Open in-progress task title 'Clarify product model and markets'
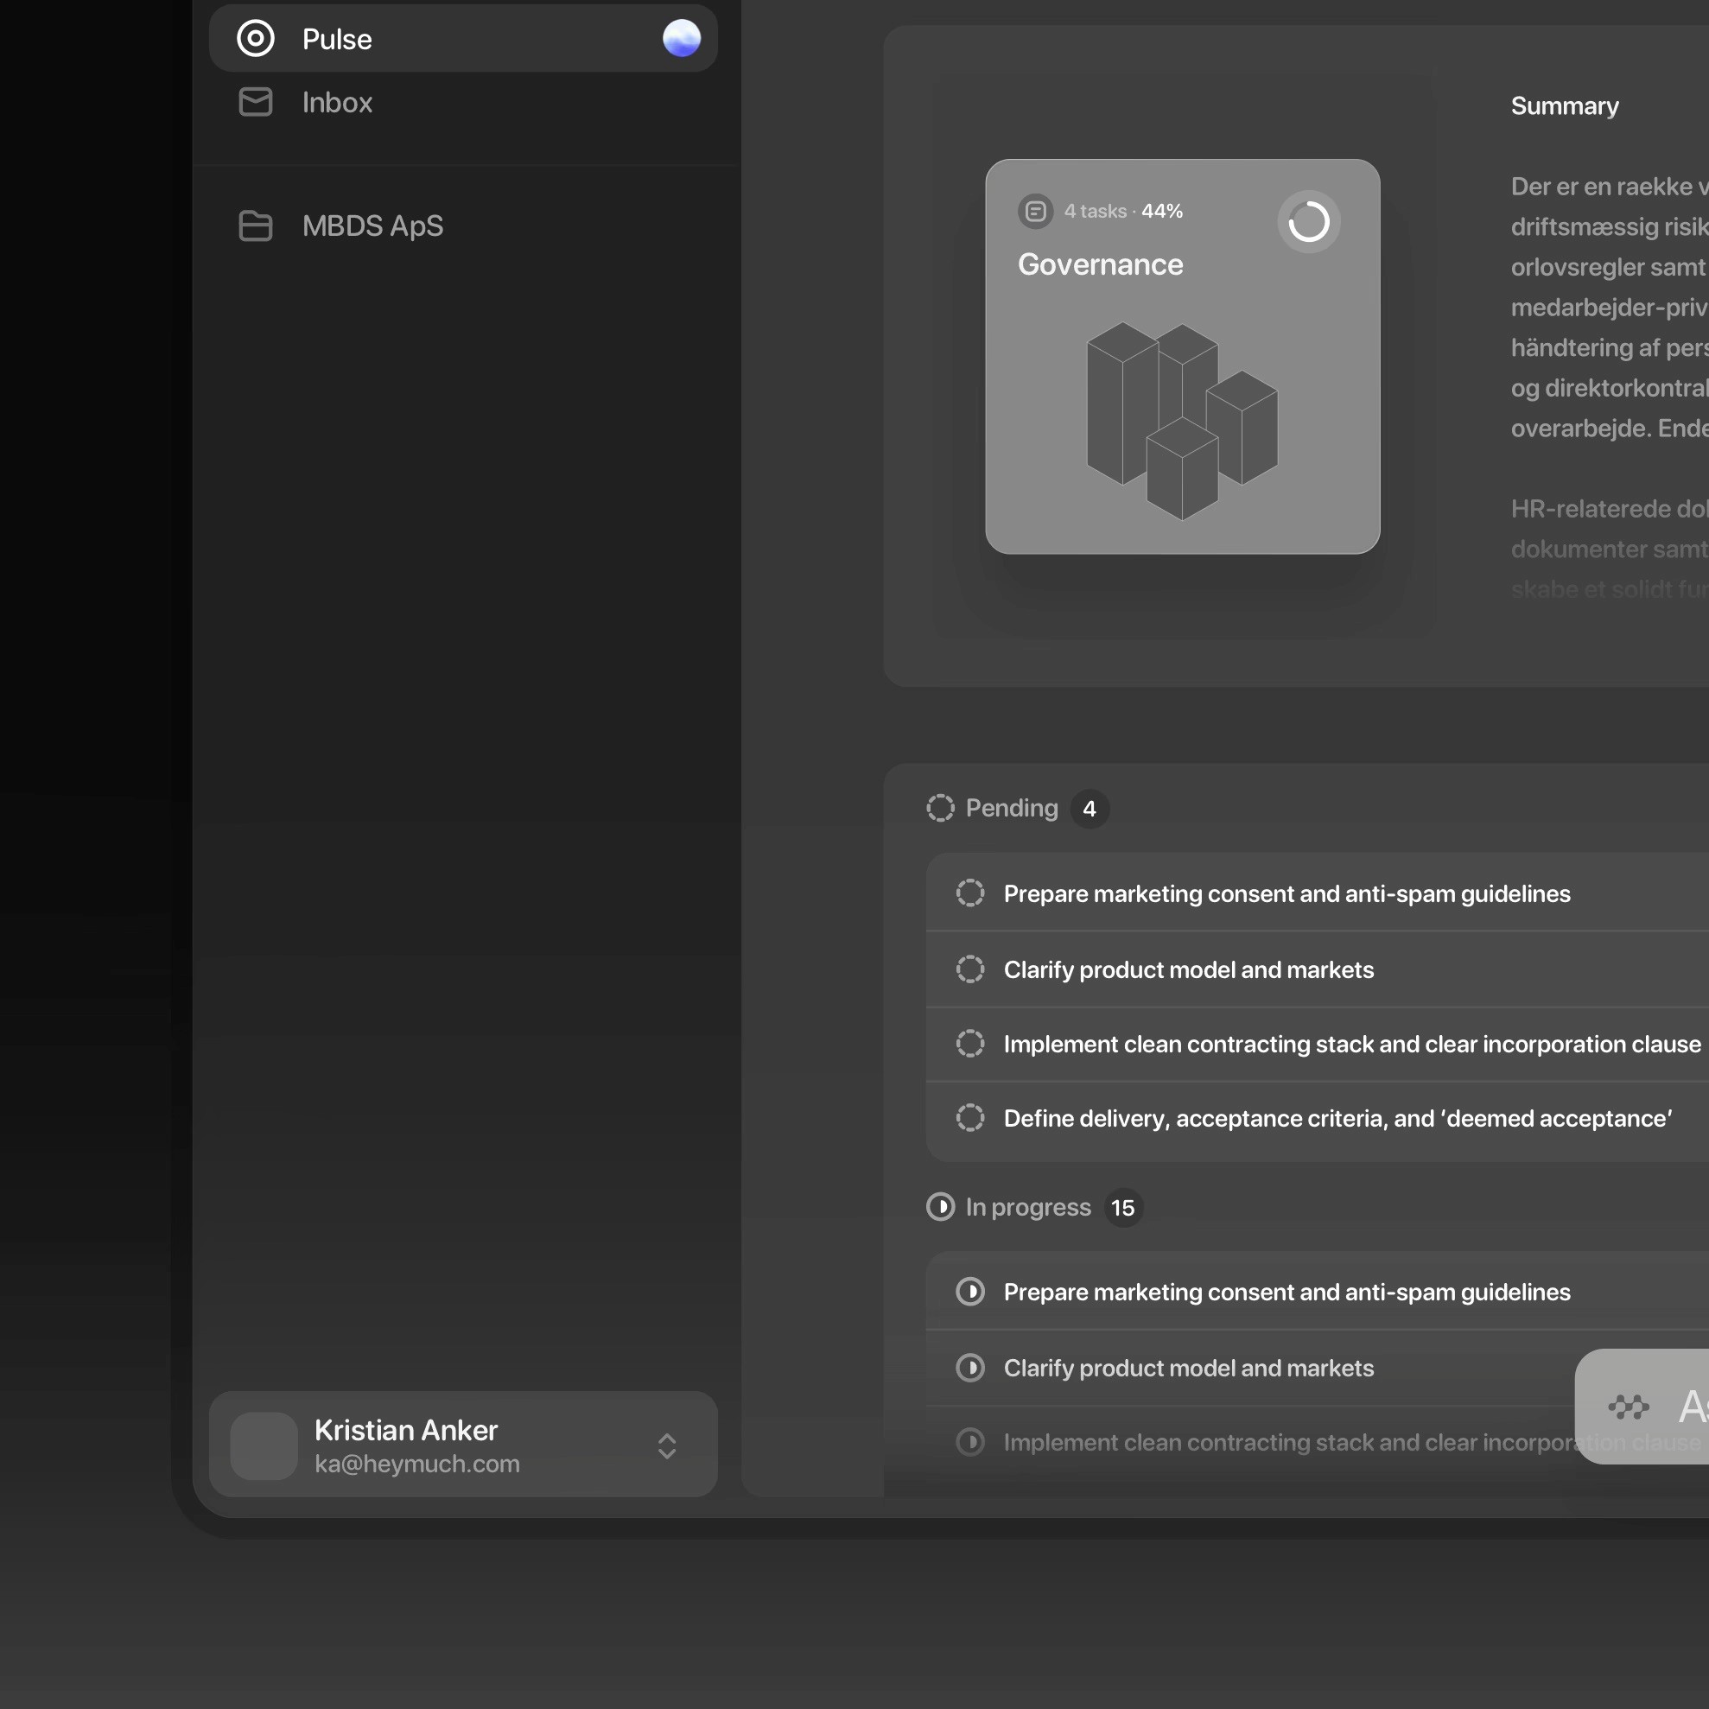The width and height of the screenshot is (1709, 1709). [x=1189, y=1368]
